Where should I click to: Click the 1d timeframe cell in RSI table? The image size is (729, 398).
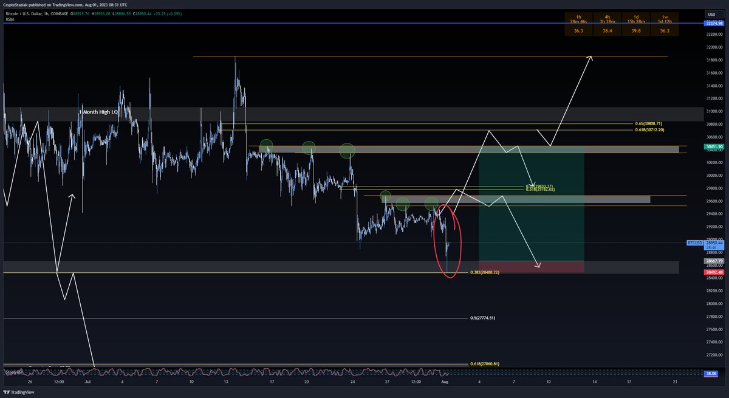tap(635, 18)
